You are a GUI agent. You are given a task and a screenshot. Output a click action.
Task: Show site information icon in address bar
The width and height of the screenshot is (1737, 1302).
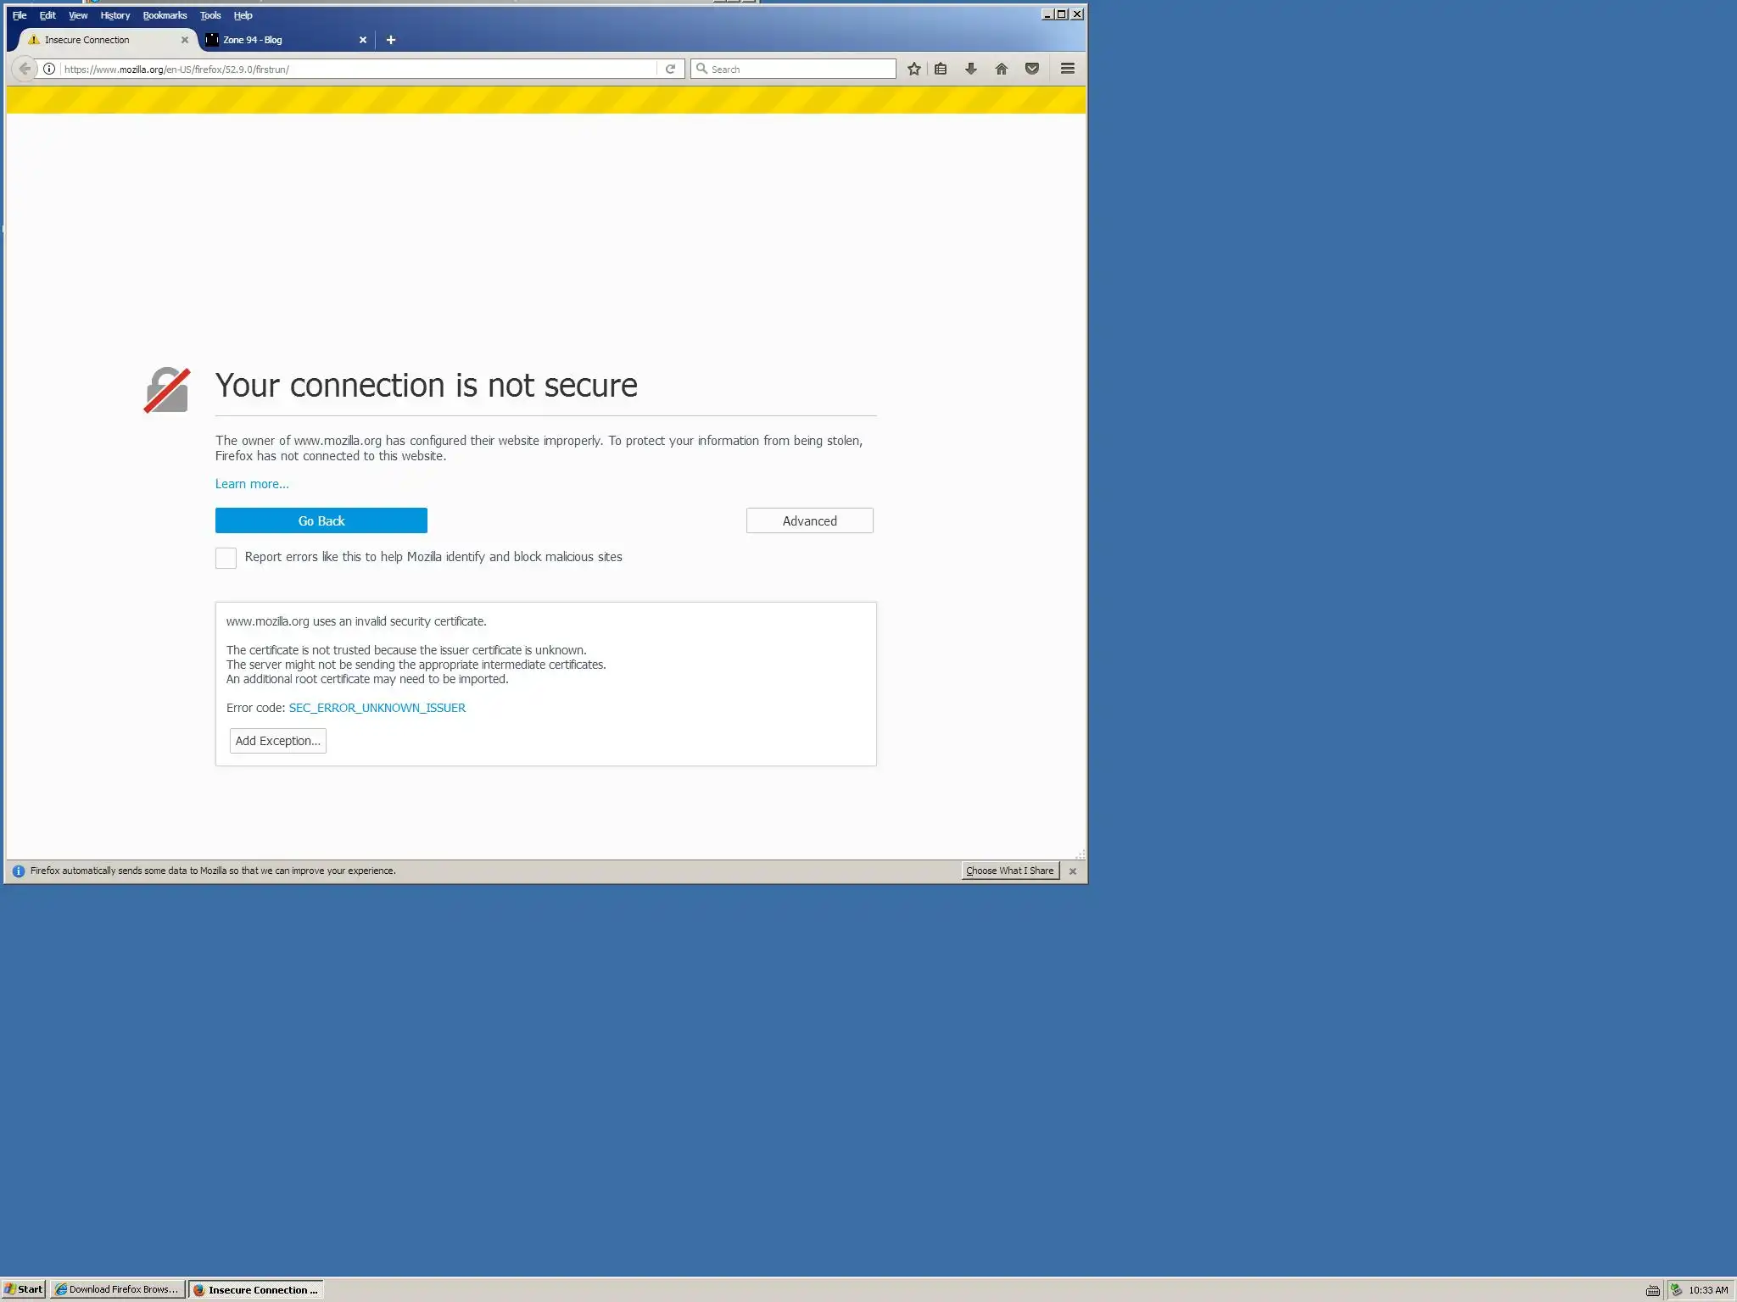point(49,69)
